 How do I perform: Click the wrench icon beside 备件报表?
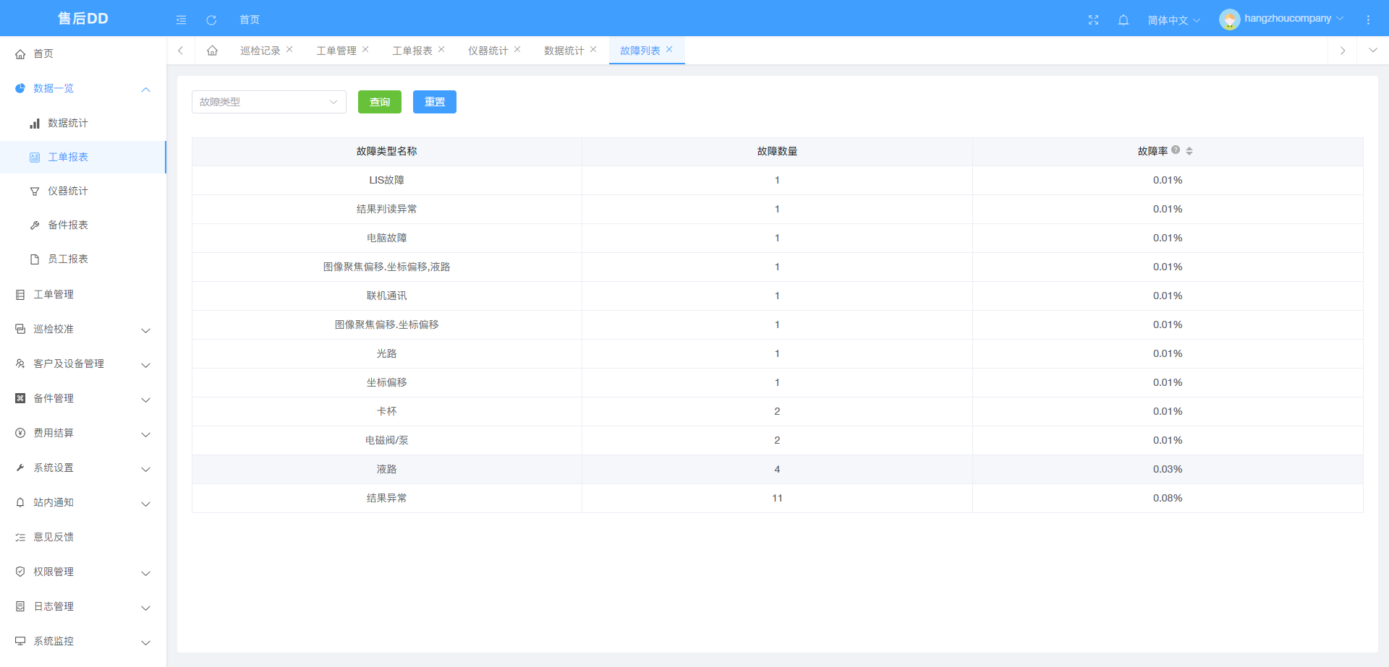coord(35,225)
